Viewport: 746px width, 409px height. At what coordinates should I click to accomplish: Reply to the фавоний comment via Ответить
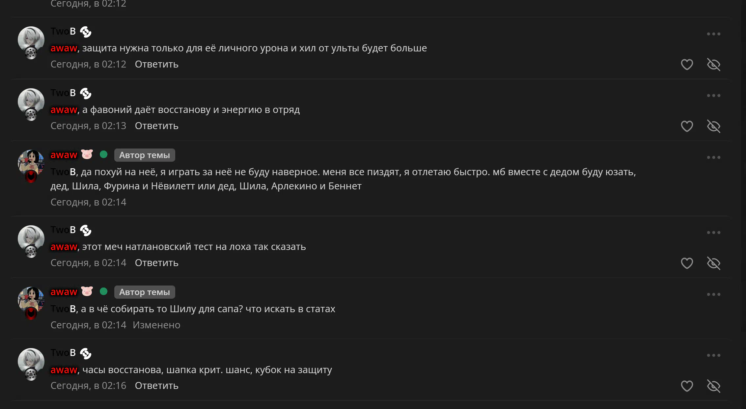(156, 126)
